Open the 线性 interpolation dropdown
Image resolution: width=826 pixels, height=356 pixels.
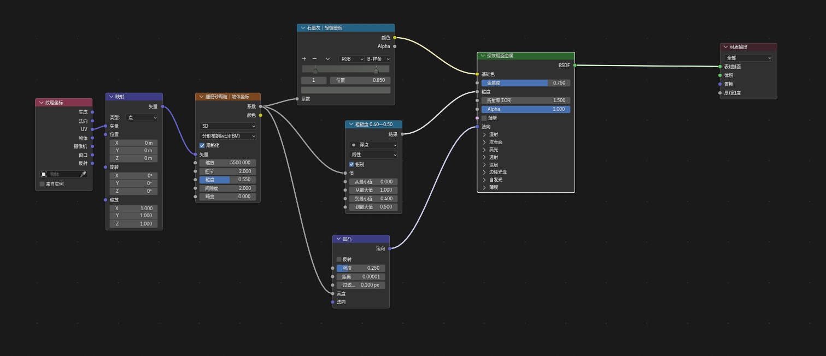(373, 155)
